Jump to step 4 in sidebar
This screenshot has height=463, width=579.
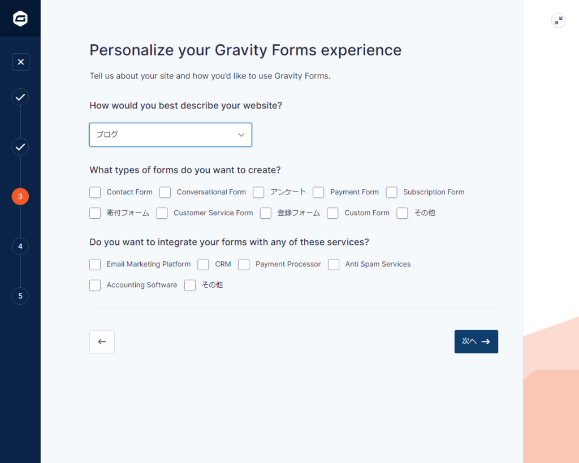[20, 246]
